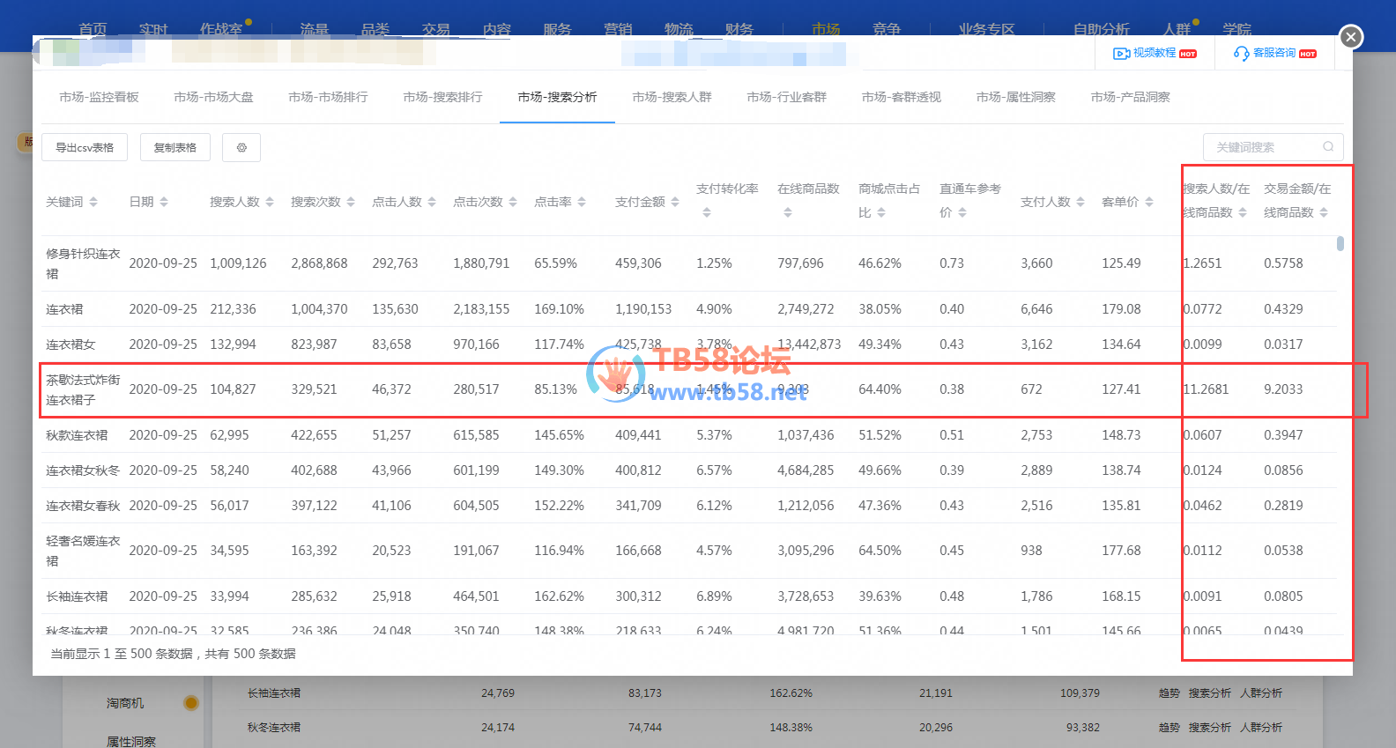Sort by 点击人数 column arrows
This screenshot has width=1396, height=748.
(432, 202)
